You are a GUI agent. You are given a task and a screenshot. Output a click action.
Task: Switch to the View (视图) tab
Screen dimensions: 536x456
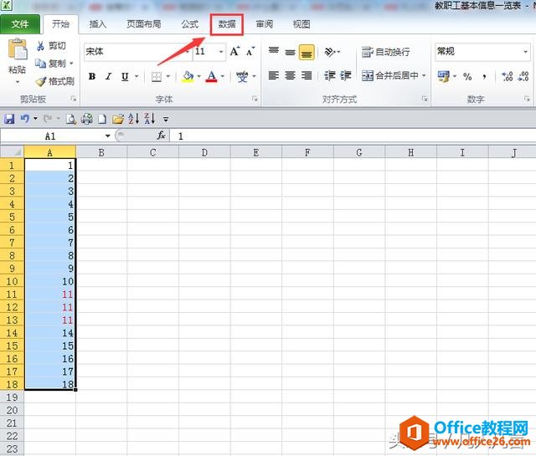pyautogui.click(x=301, y=24)
